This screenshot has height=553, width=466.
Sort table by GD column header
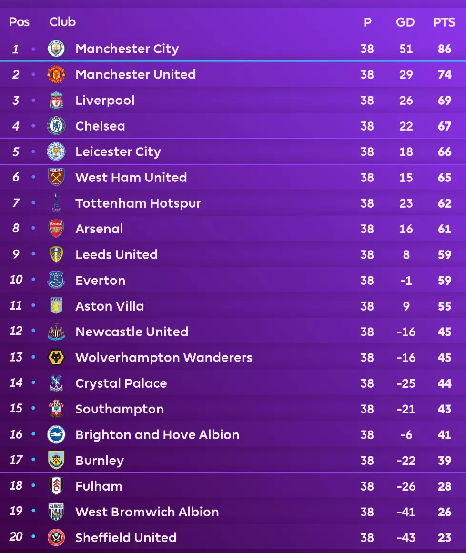click(x=405, y=22)
